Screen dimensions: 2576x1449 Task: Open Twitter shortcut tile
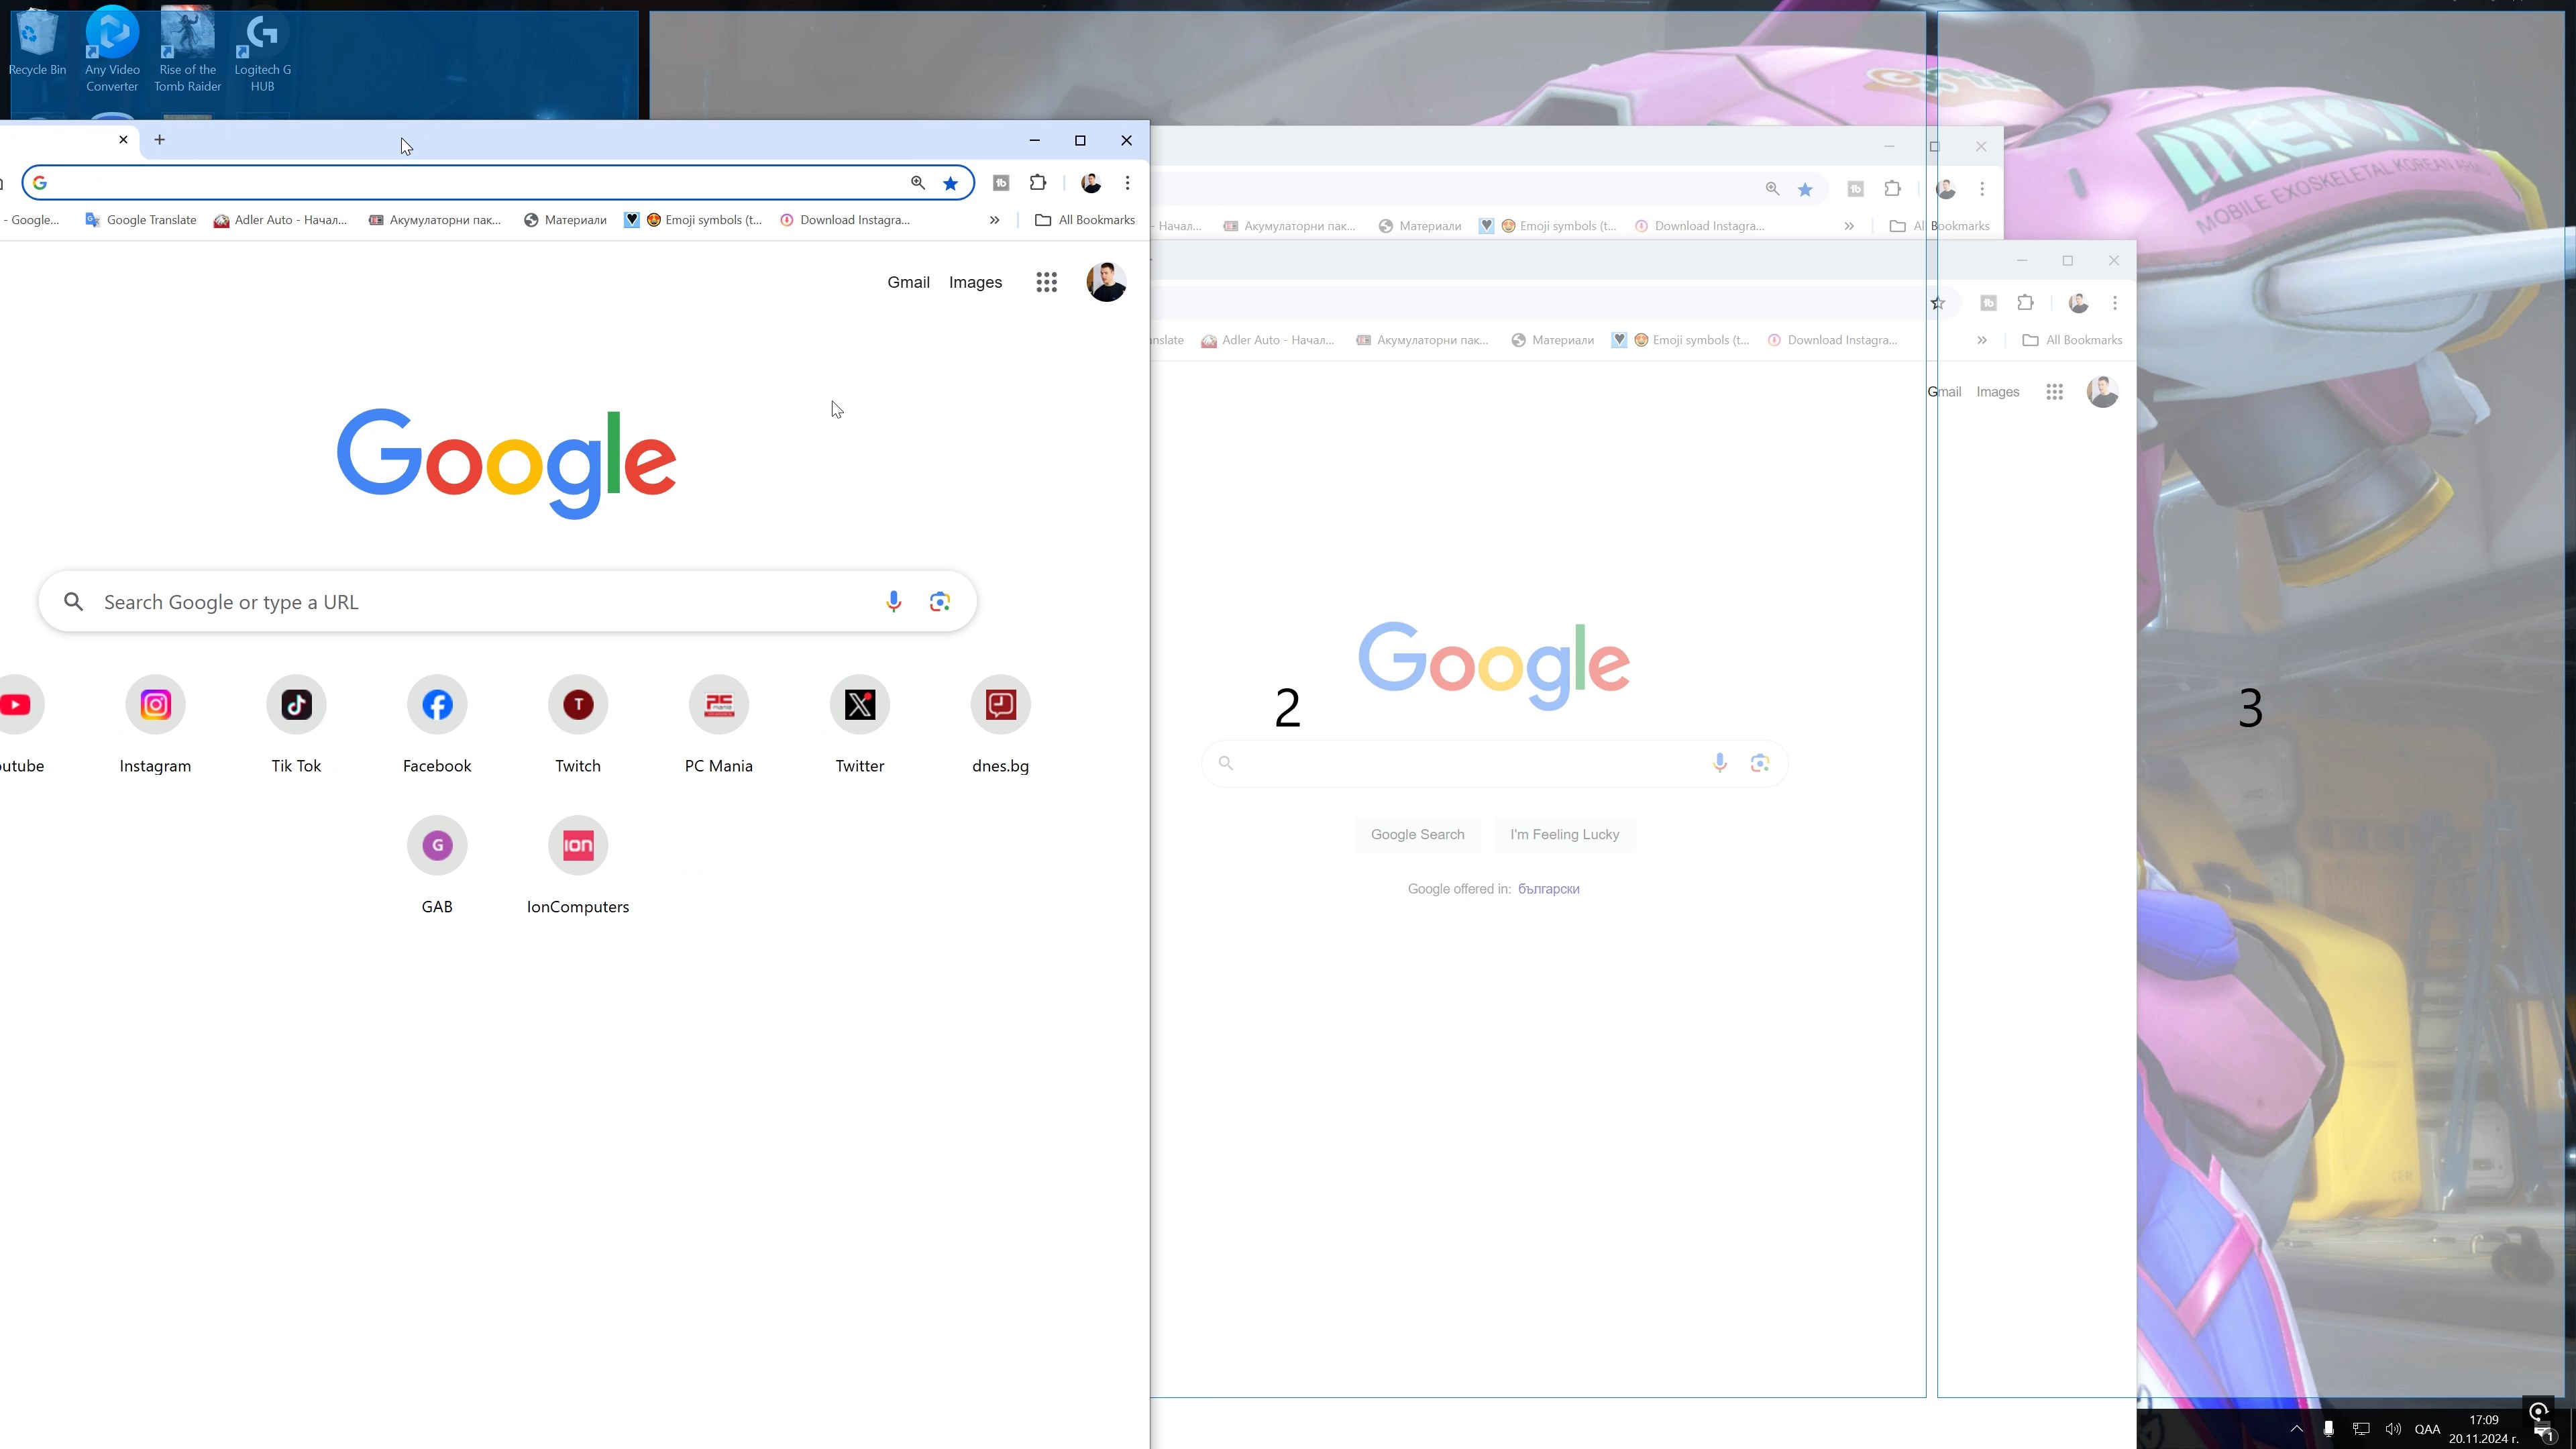click(860, 726)
